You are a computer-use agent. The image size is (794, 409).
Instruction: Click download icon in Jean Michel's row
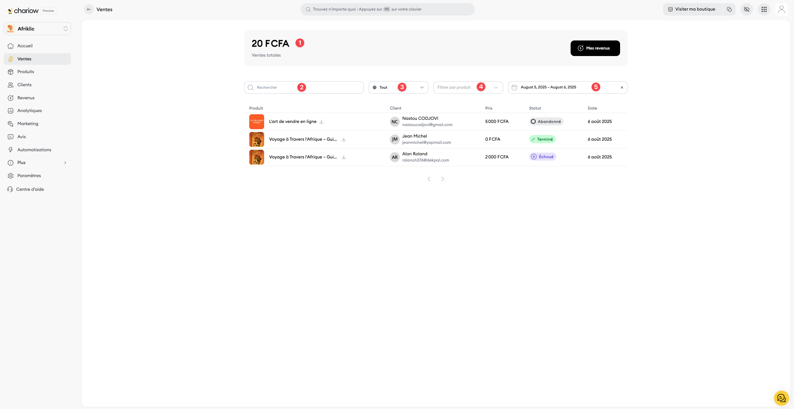pyautogui.click(x=344, y=139)
